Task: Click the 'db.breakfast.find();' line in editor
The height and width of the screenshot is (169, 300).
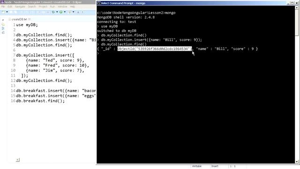Action: click(x=40, y=101)
